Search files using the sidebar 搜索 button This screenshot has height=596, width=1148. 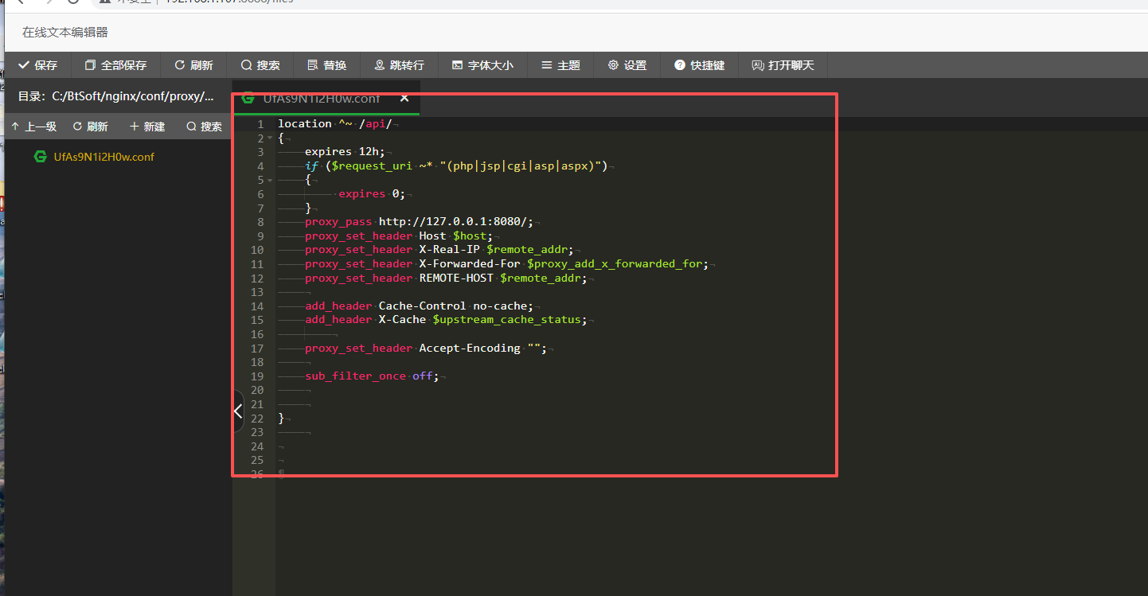pyautogui.click(x=204, y=127)
